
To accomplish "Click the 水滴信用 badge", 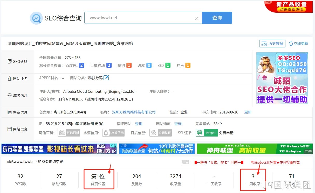I will [x=113, y=133].
